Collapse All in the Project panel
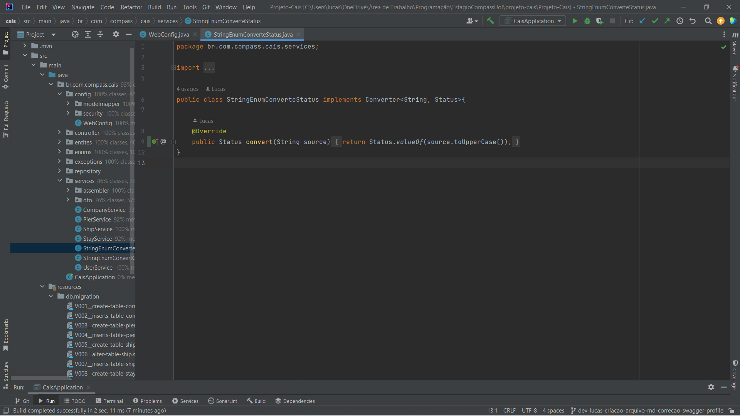Viewport: 740px width, 416px height. 100,34
